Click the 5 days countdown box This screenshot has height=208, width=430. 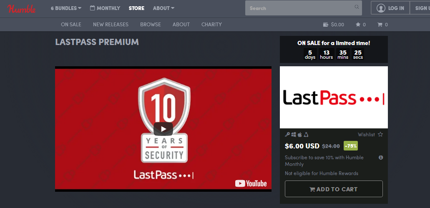[x=310, y=55]
